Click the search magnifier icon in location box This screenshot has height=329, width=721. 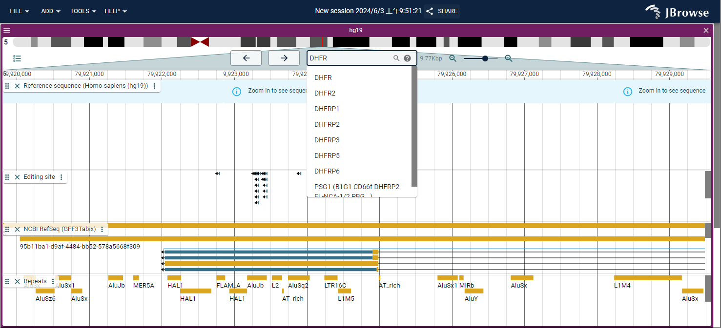396,58
